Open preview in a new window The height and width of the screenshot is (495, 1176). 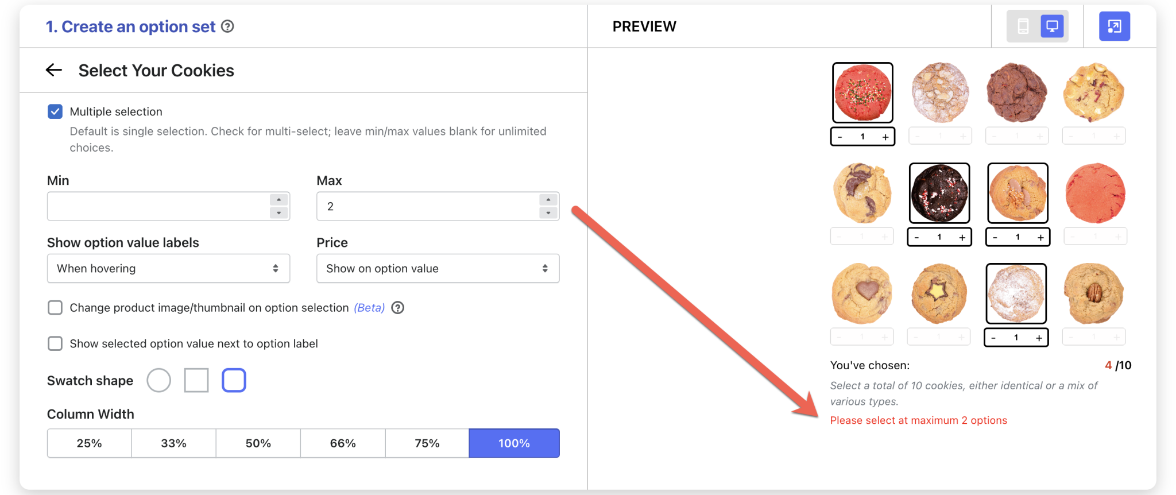1115,26
